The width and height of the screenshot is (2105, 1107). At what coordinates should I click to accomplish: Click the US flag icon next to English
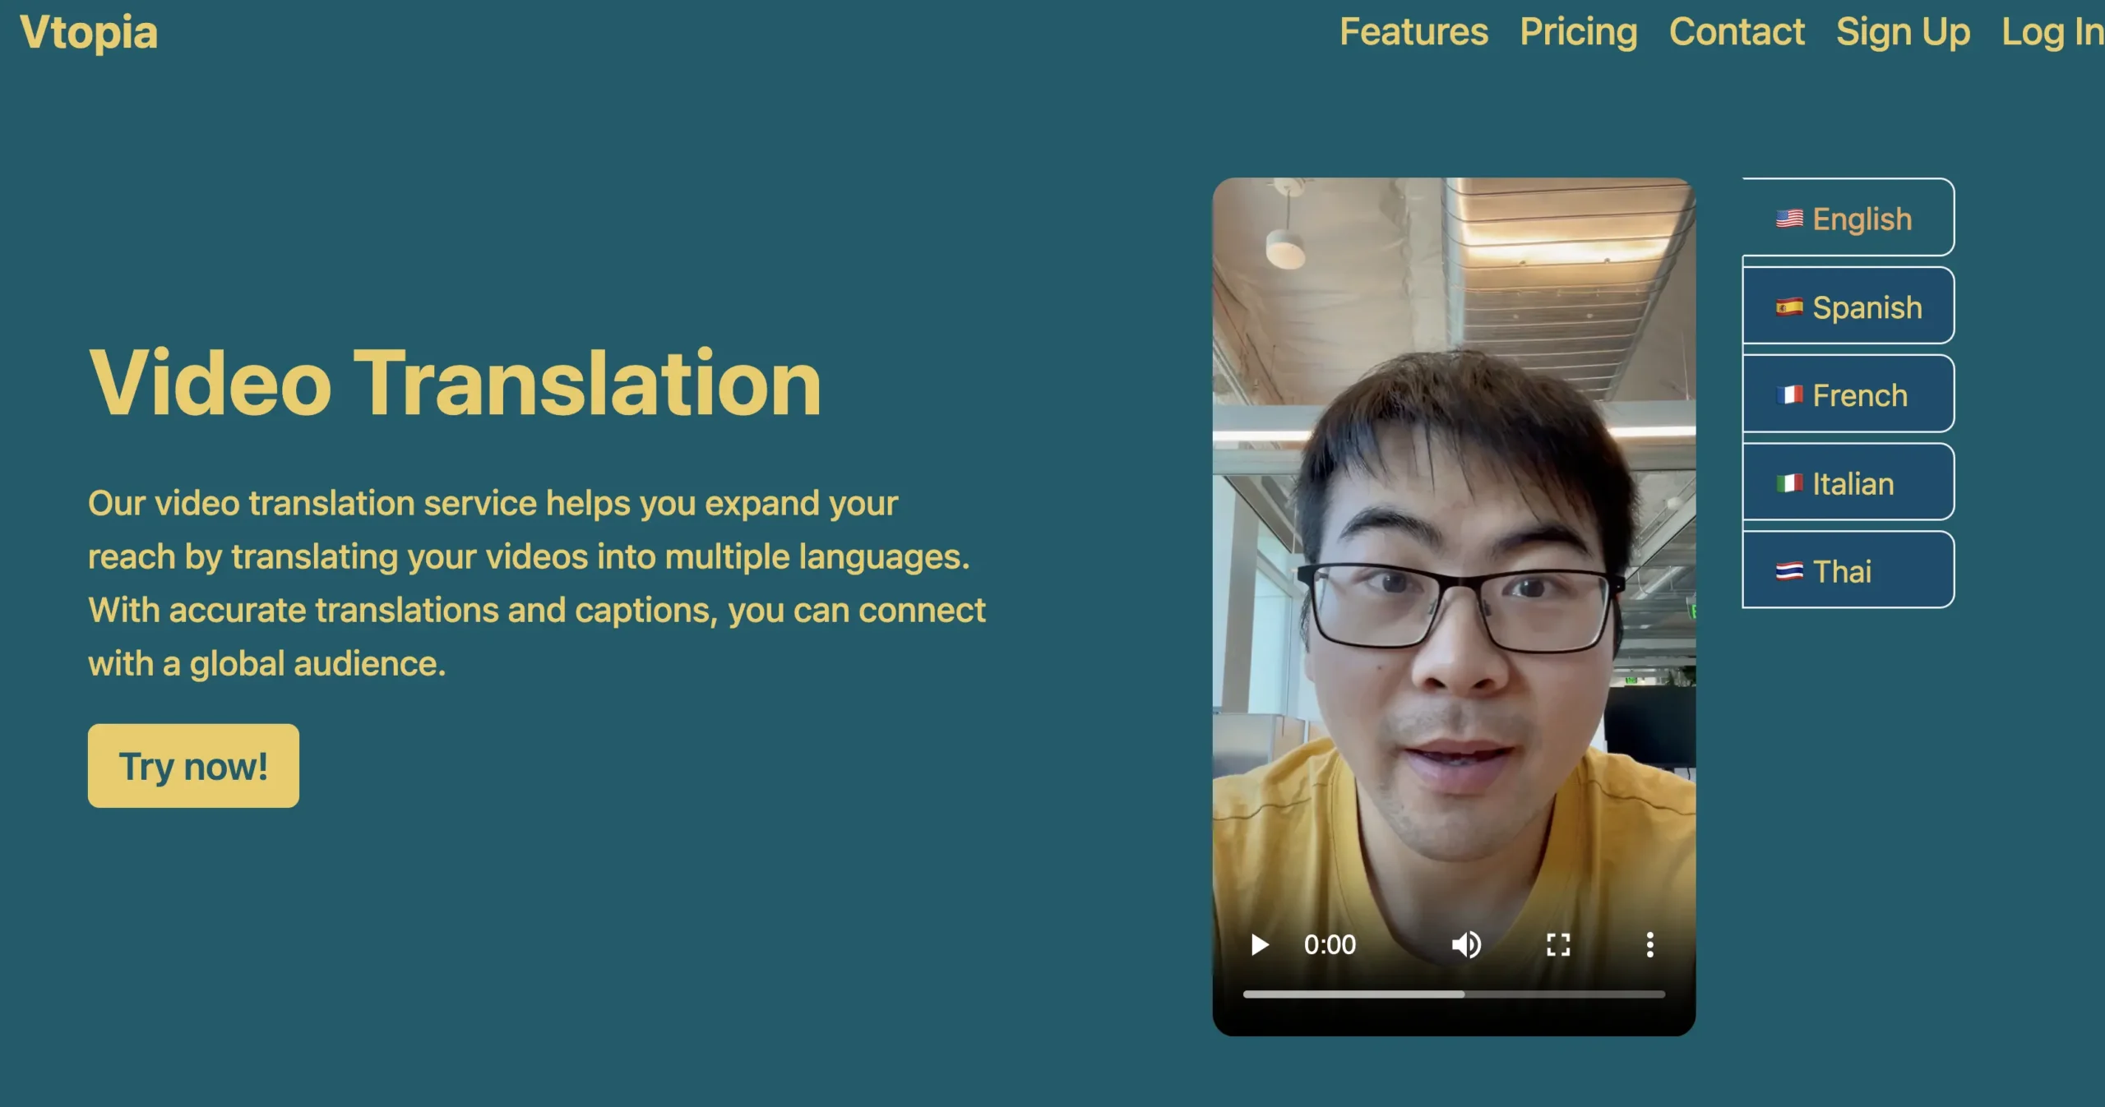[x=1789, y=219]
